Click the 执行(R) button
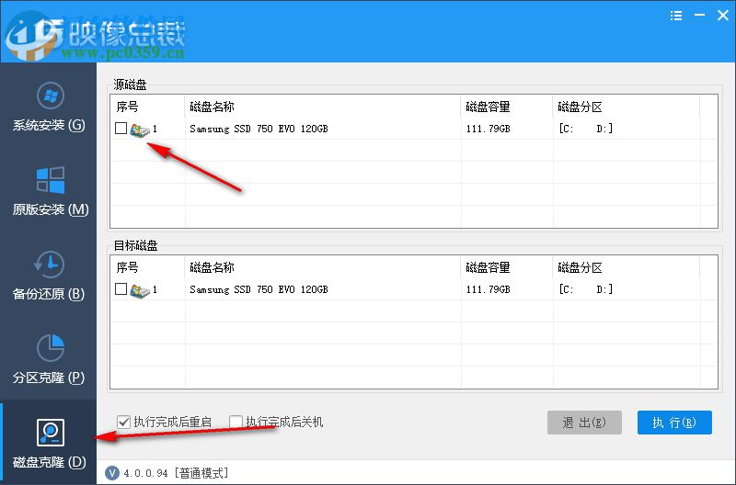The image size is (736, 485). tap(674, 423)
